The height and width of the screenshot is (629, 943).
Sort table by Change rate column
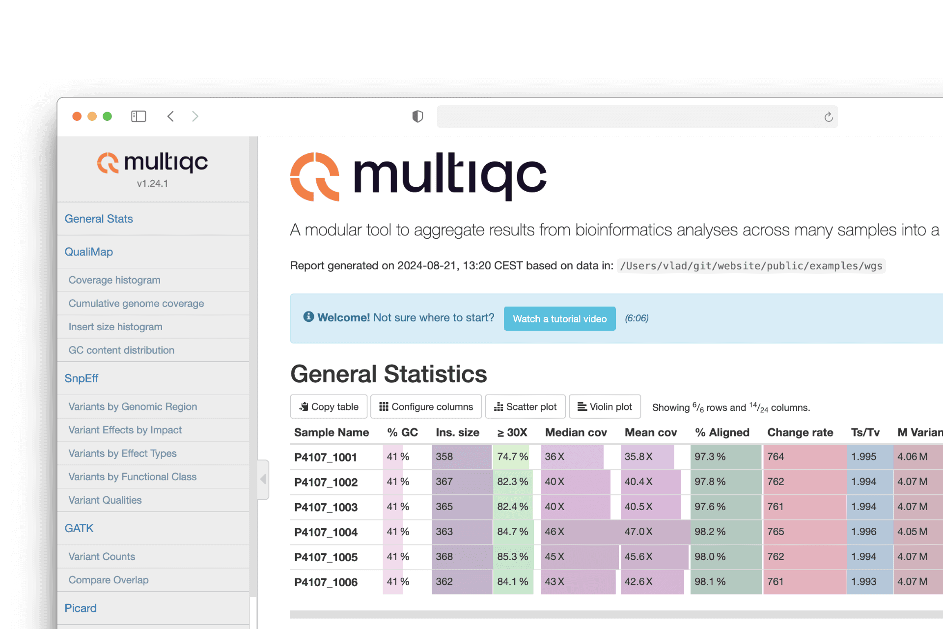tap(800, 432)
